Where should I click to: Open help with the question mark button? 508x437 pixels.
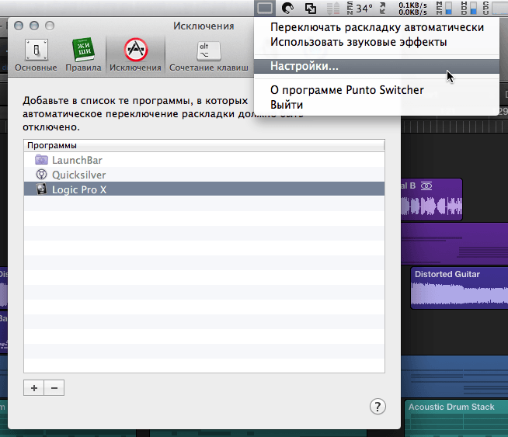[x=378, y=407]
